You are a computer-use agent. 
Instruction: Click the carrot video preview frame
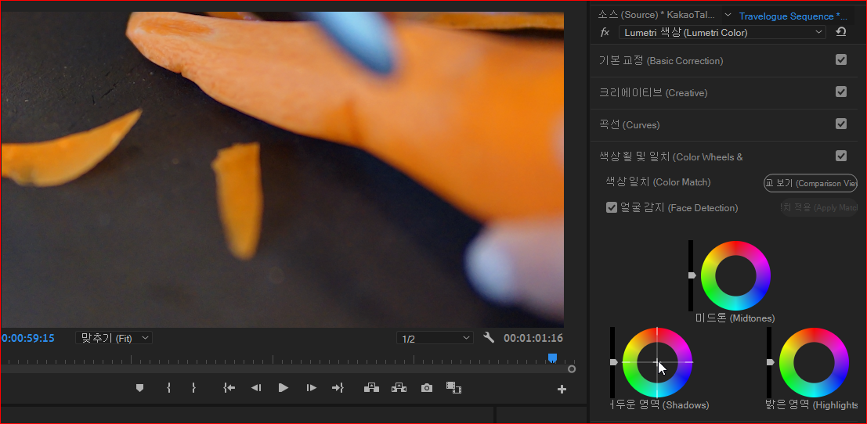[282, 170]
